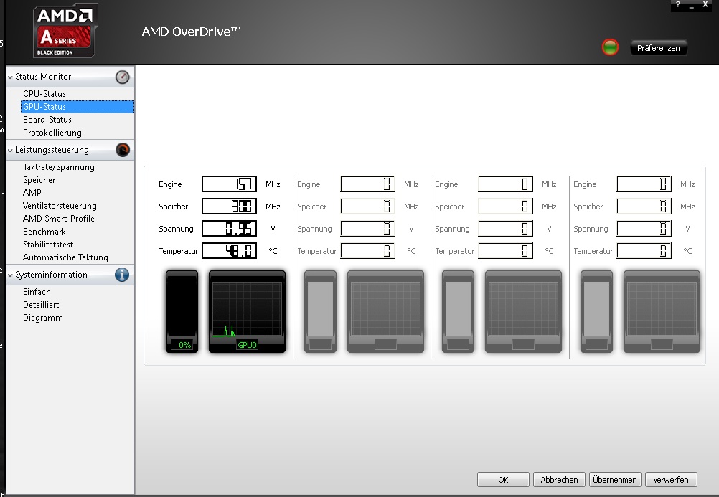Click the Präferenzen button
This screenshot has height=497, width=719.
coord(659,47)
